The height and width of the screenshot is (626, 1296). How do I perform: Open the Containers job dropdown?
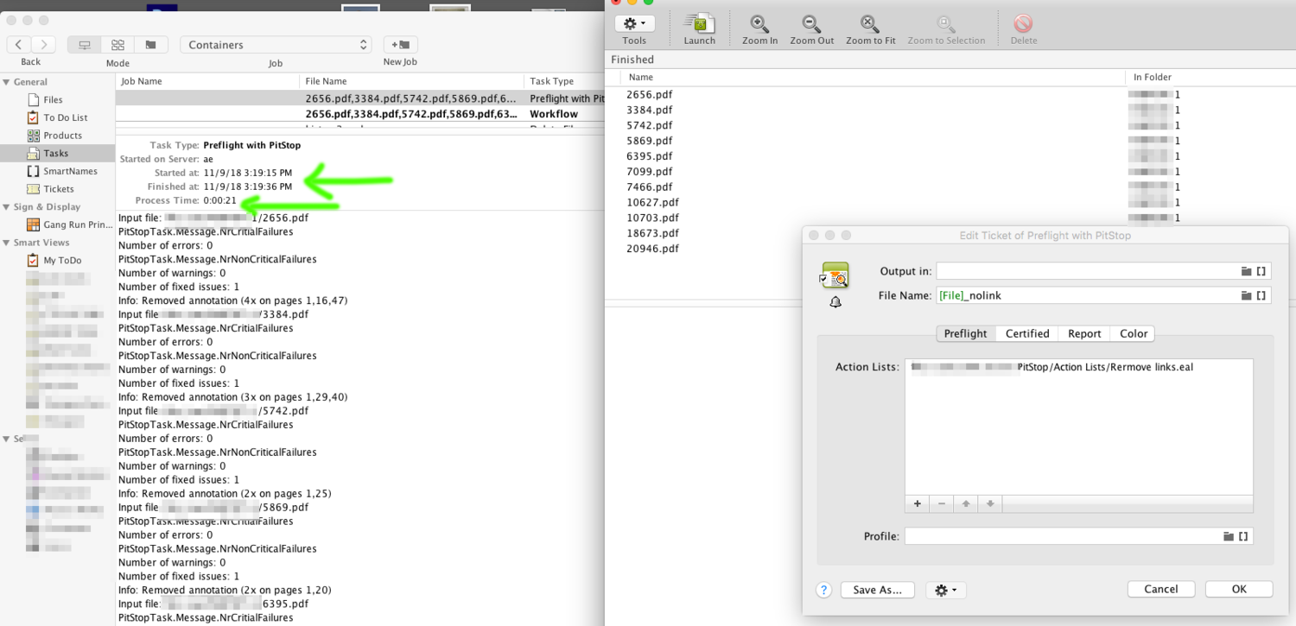click(x=276, y=45)
